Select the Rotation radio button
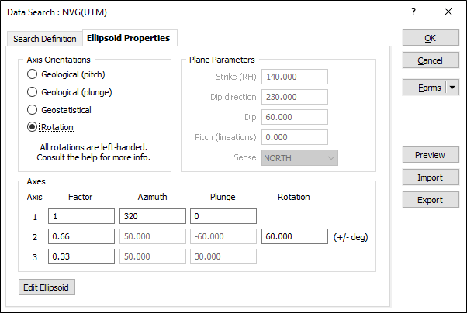The height and width of the screenshot is (313, 467). point(33,127)
